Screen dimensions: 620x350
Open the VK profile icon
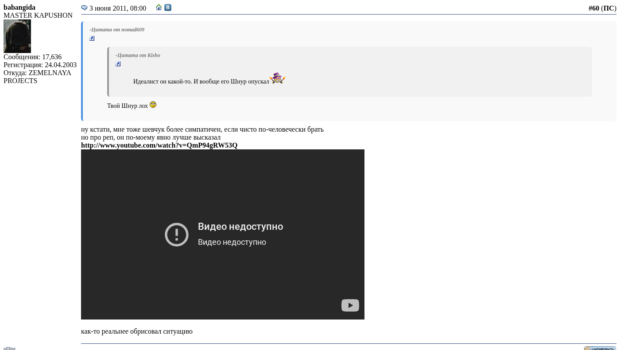coord(168,8)
